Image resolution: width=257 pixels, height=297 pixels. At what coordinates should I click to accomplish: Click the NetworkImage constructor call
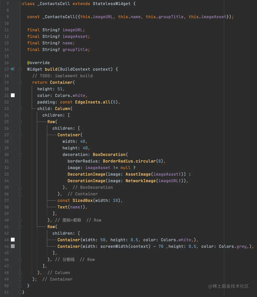point(140,181)
